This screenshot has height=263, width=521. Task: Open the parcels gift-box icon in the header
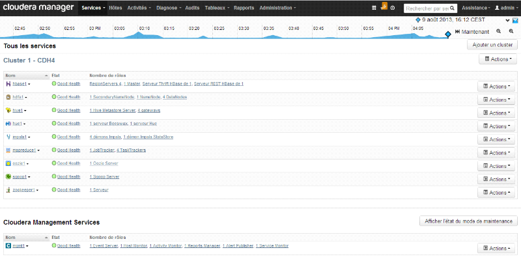tap(374, 8)
